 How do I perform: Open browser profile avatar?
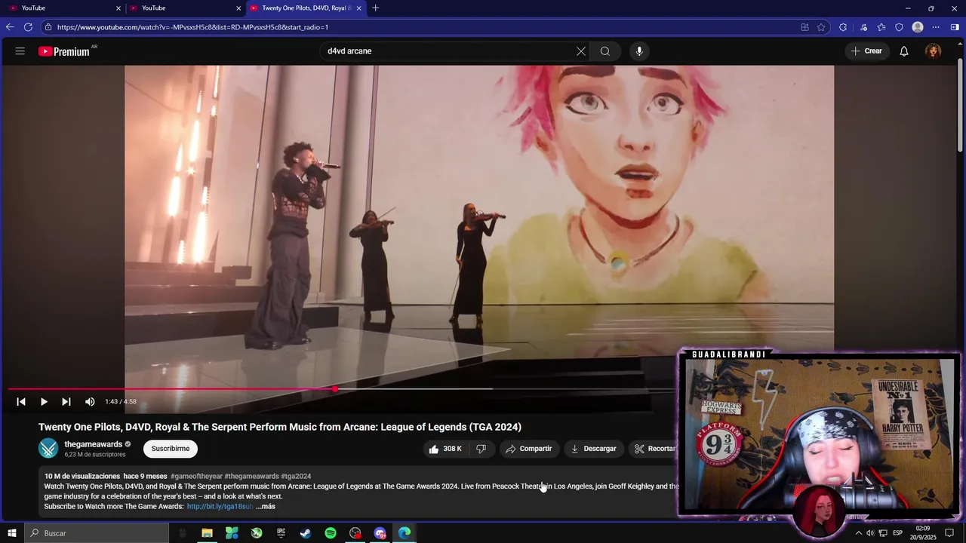(918, 27)
